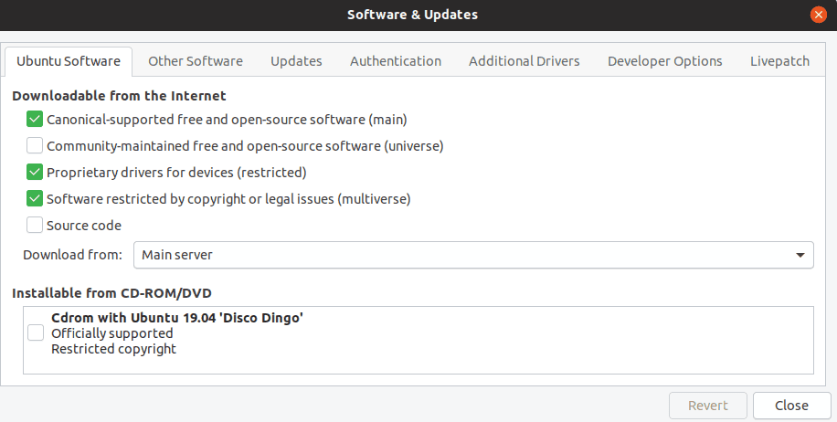The image size is (837, 422).
Task: Uncheck the multiverse software checkbox
Action: (35, 198)
